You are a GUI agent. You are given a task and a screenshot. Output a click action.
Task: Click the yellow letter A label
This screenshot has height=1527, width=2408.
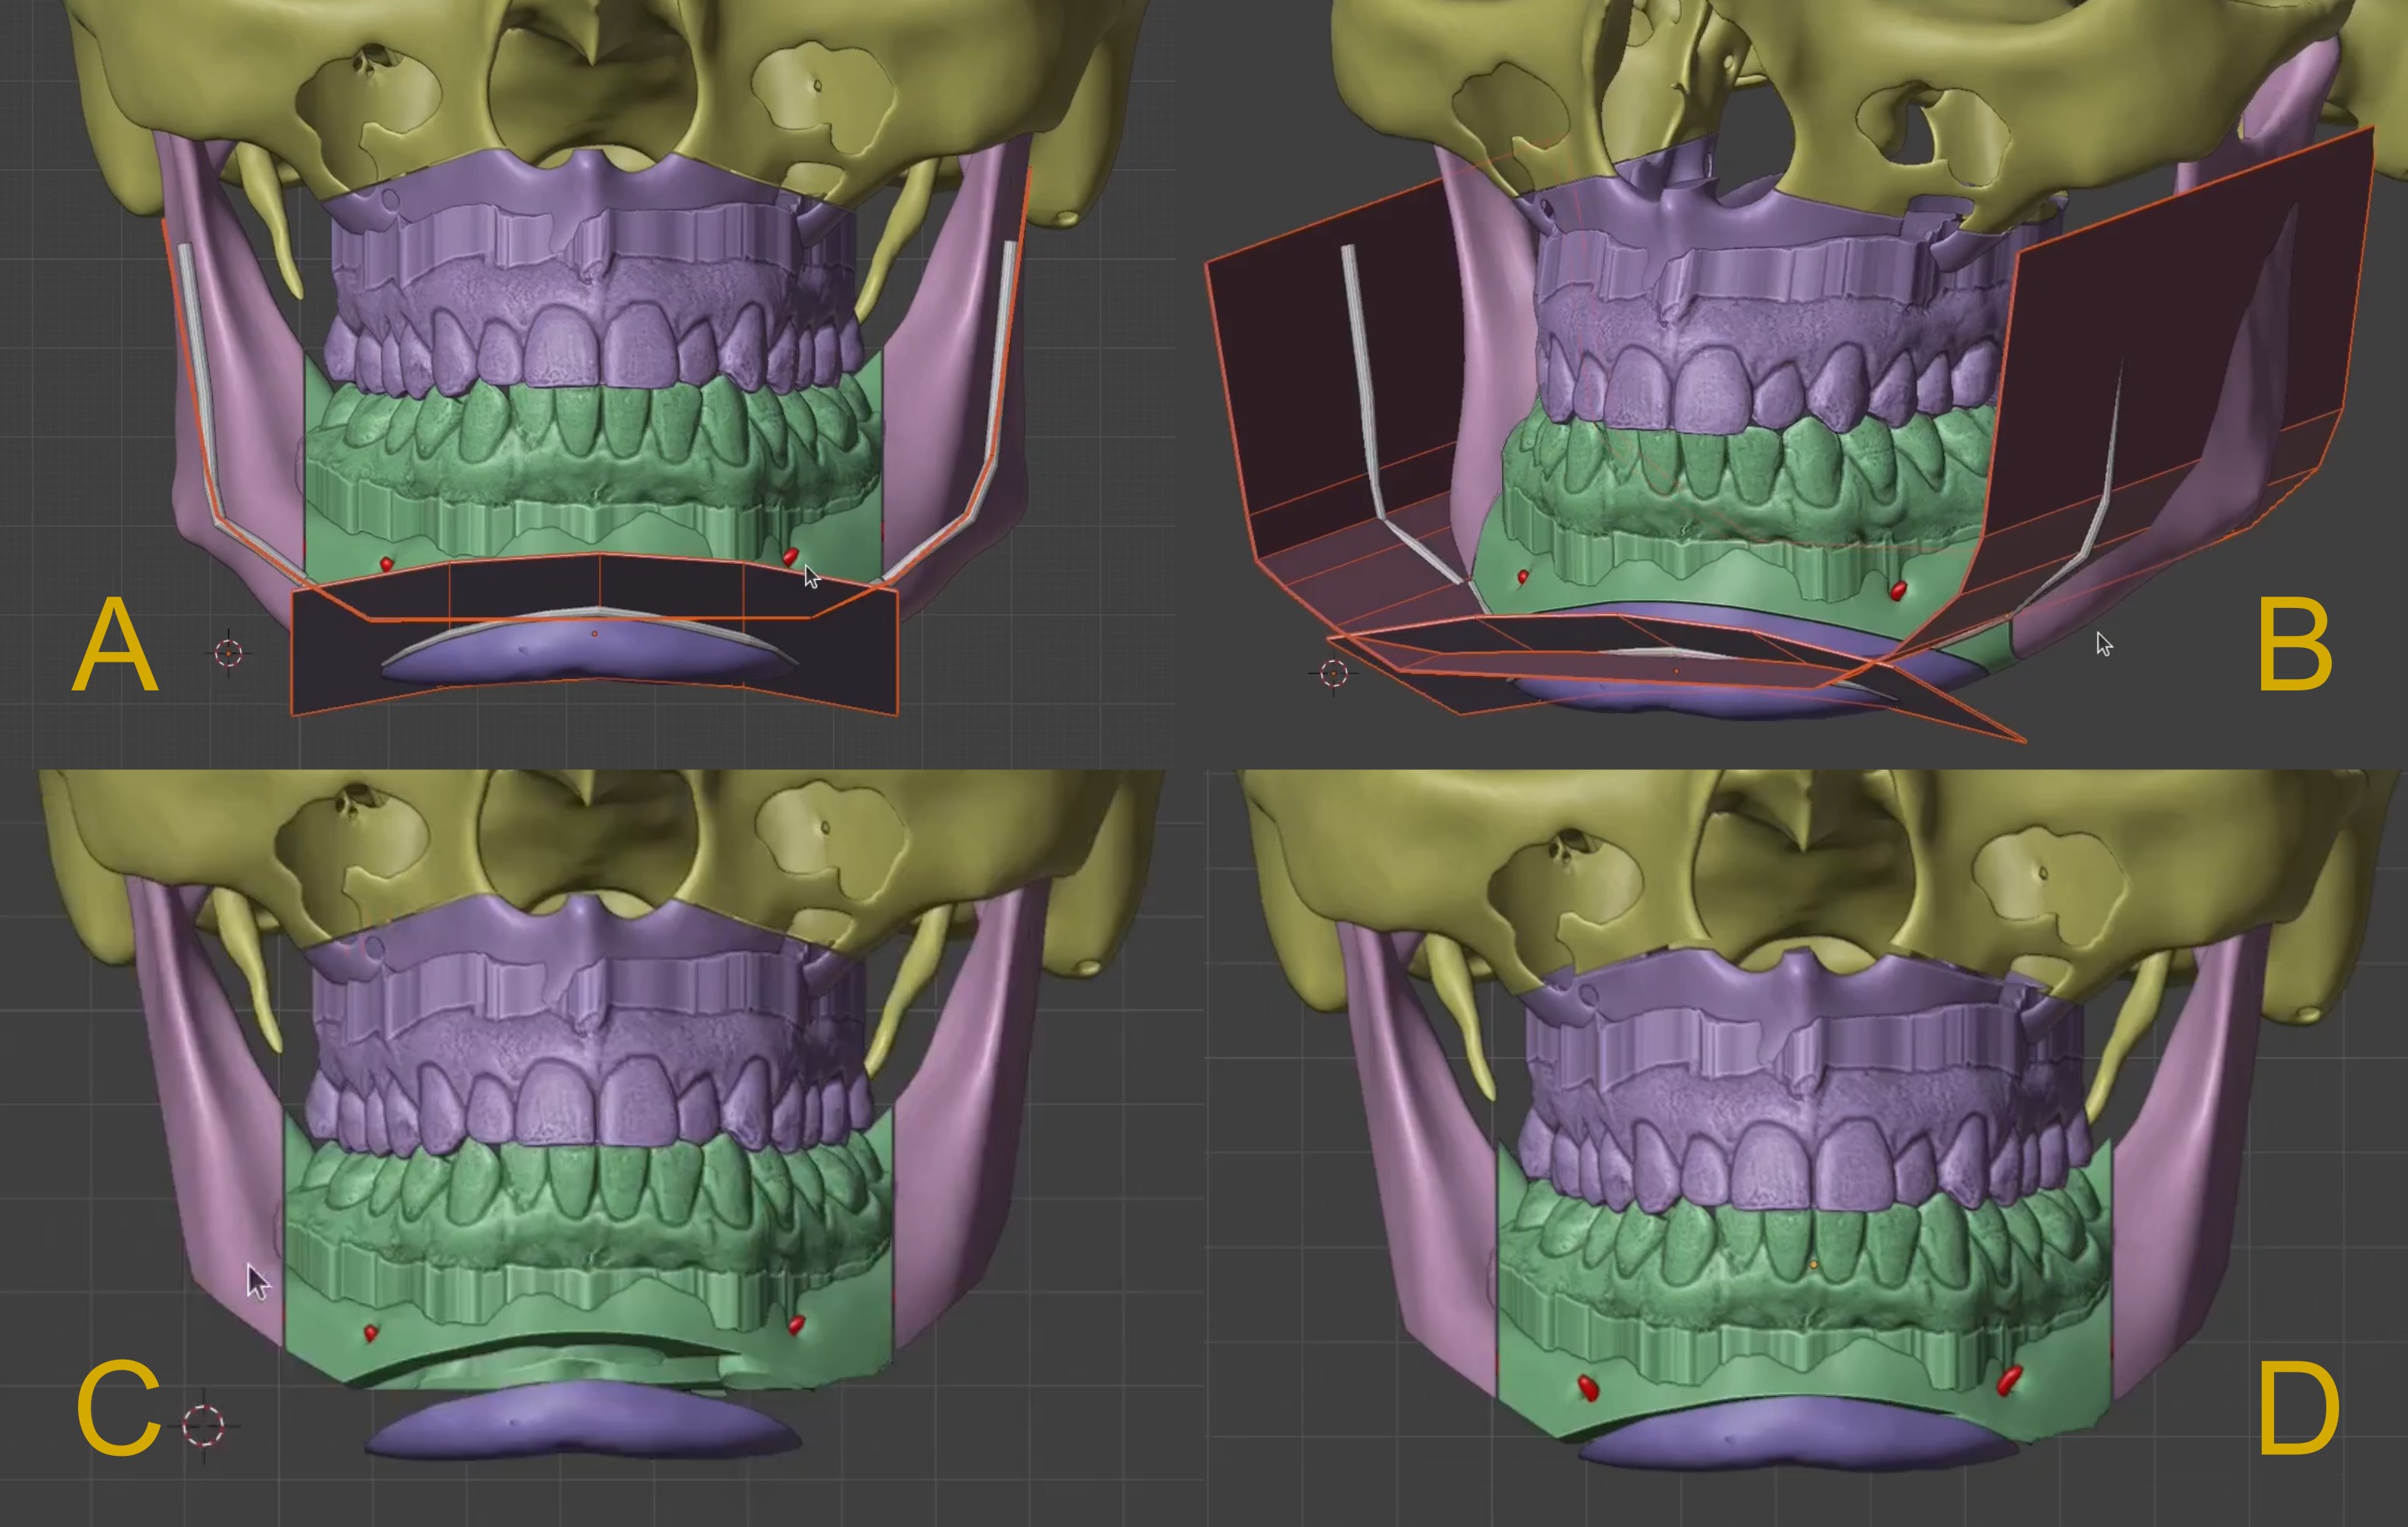pos(115,644)
